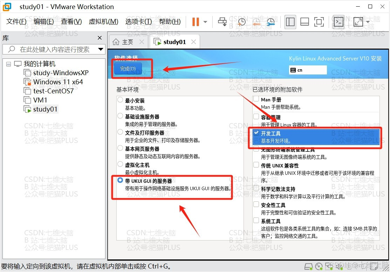Open the 文件(F) menu
Image resolution: width=390 pixels, height=272 pixels.
(x=16, y=22)
